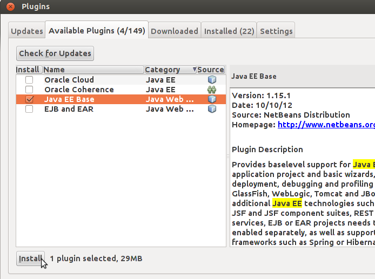Viewport: 375px width, 279px height.
Task: Click Source: NetBeans Distribution text
Action: [x=291, y=115]
